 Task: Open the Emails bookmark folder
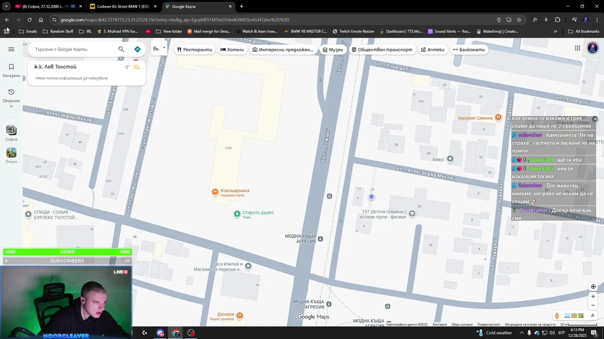coord(28,32)
